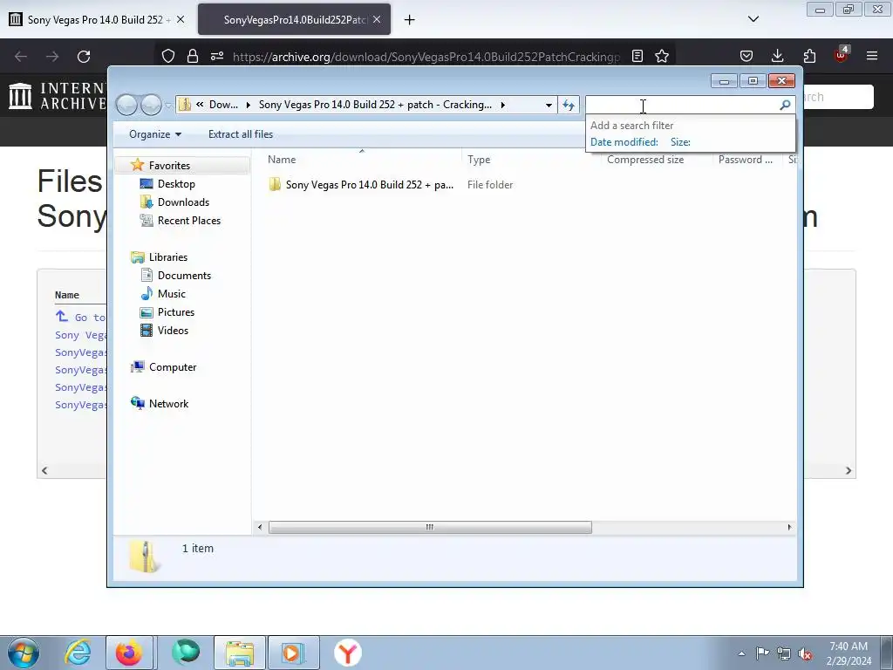Open the Firefox hamburger menu
Image resolution: width=893 pixels, height=670 pixels.
click(872, 56)
